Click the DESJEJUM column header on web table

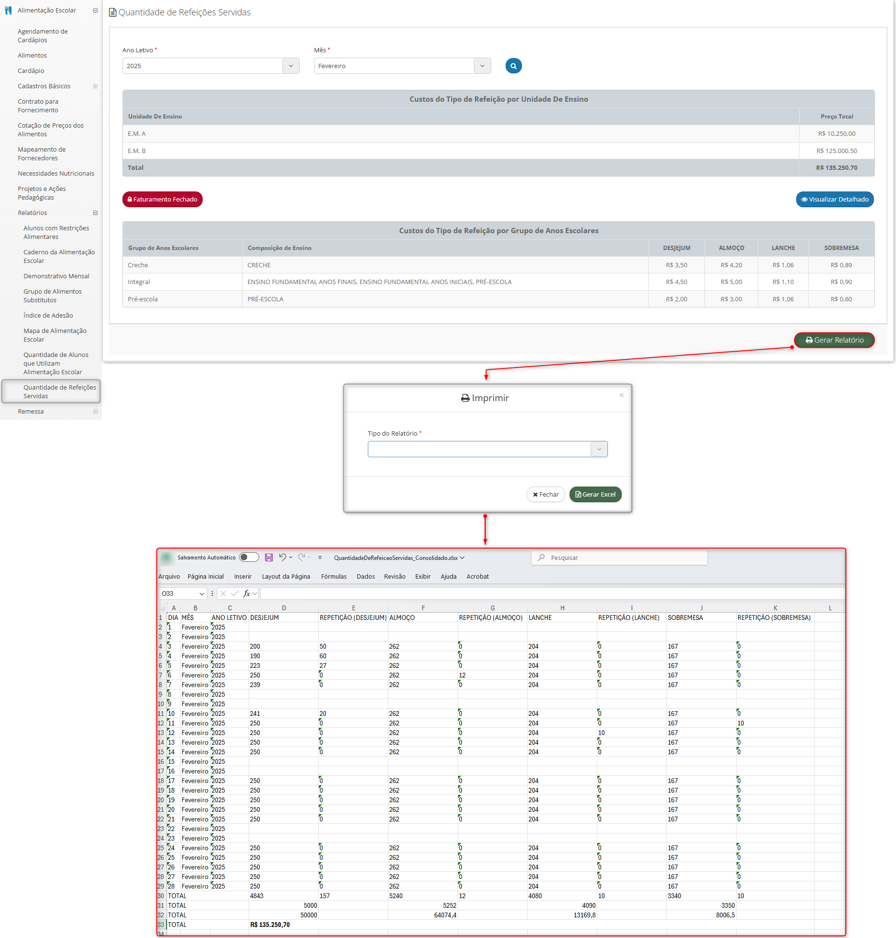point(676,248)
